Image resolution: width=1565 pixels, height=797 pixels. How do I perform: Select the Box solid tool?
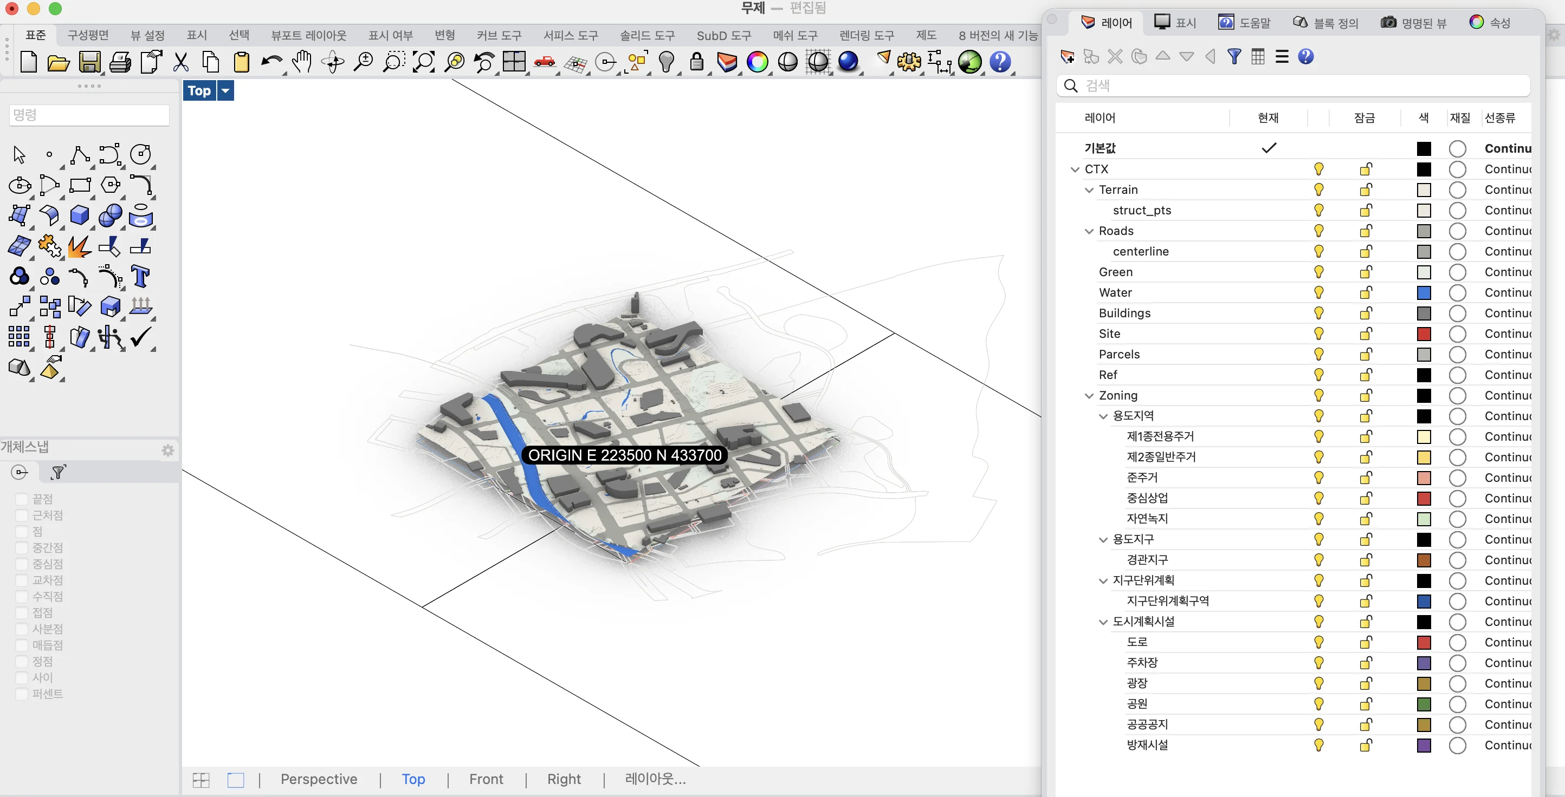pyautogui.click(x=80, y=215)
